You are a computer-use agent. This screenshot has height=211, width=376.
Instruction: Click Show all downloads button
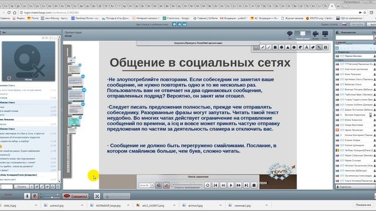[363, 205]
